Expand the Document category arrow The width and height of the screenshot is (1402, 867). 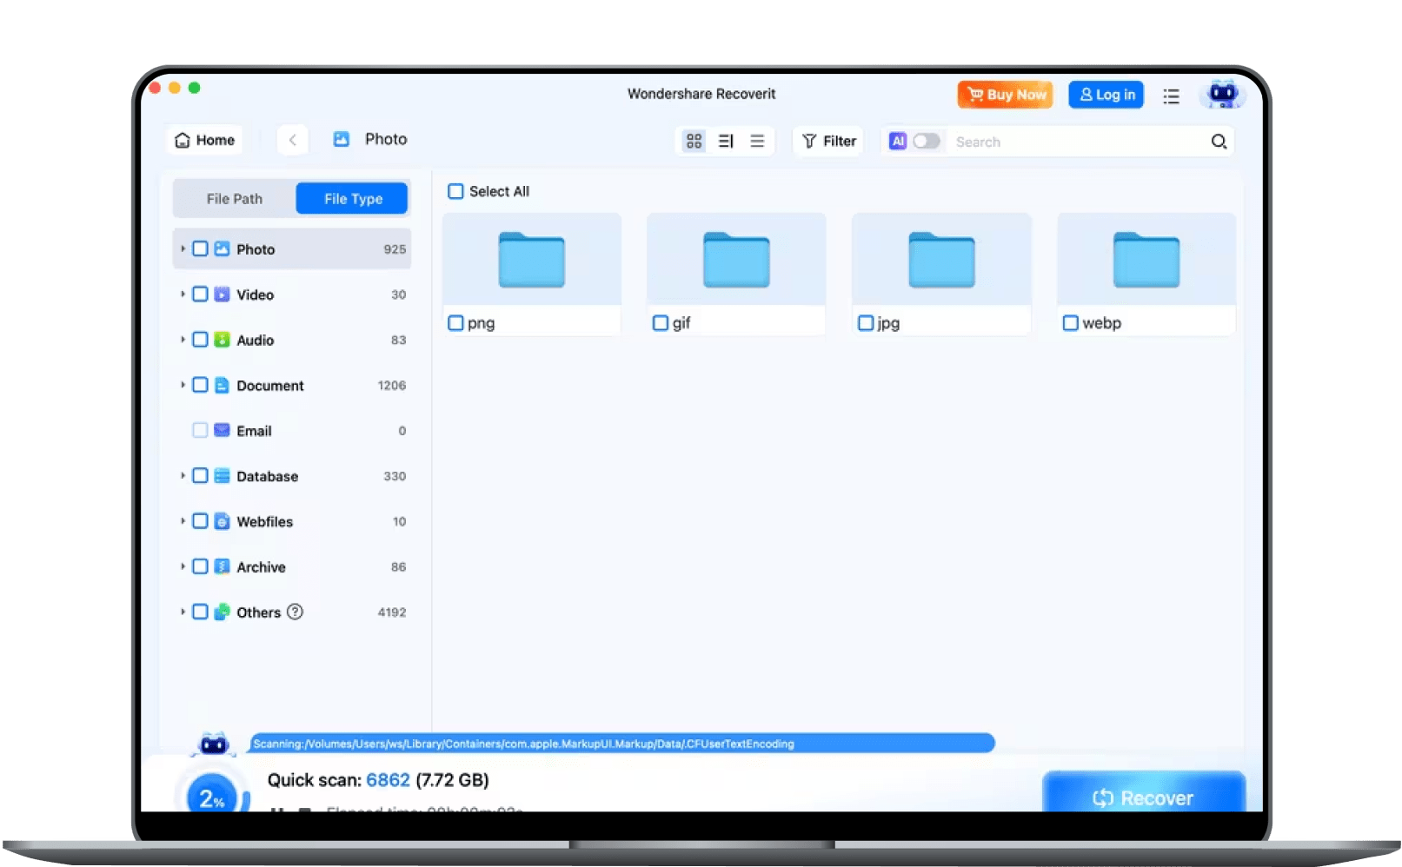tap(183, 385)
